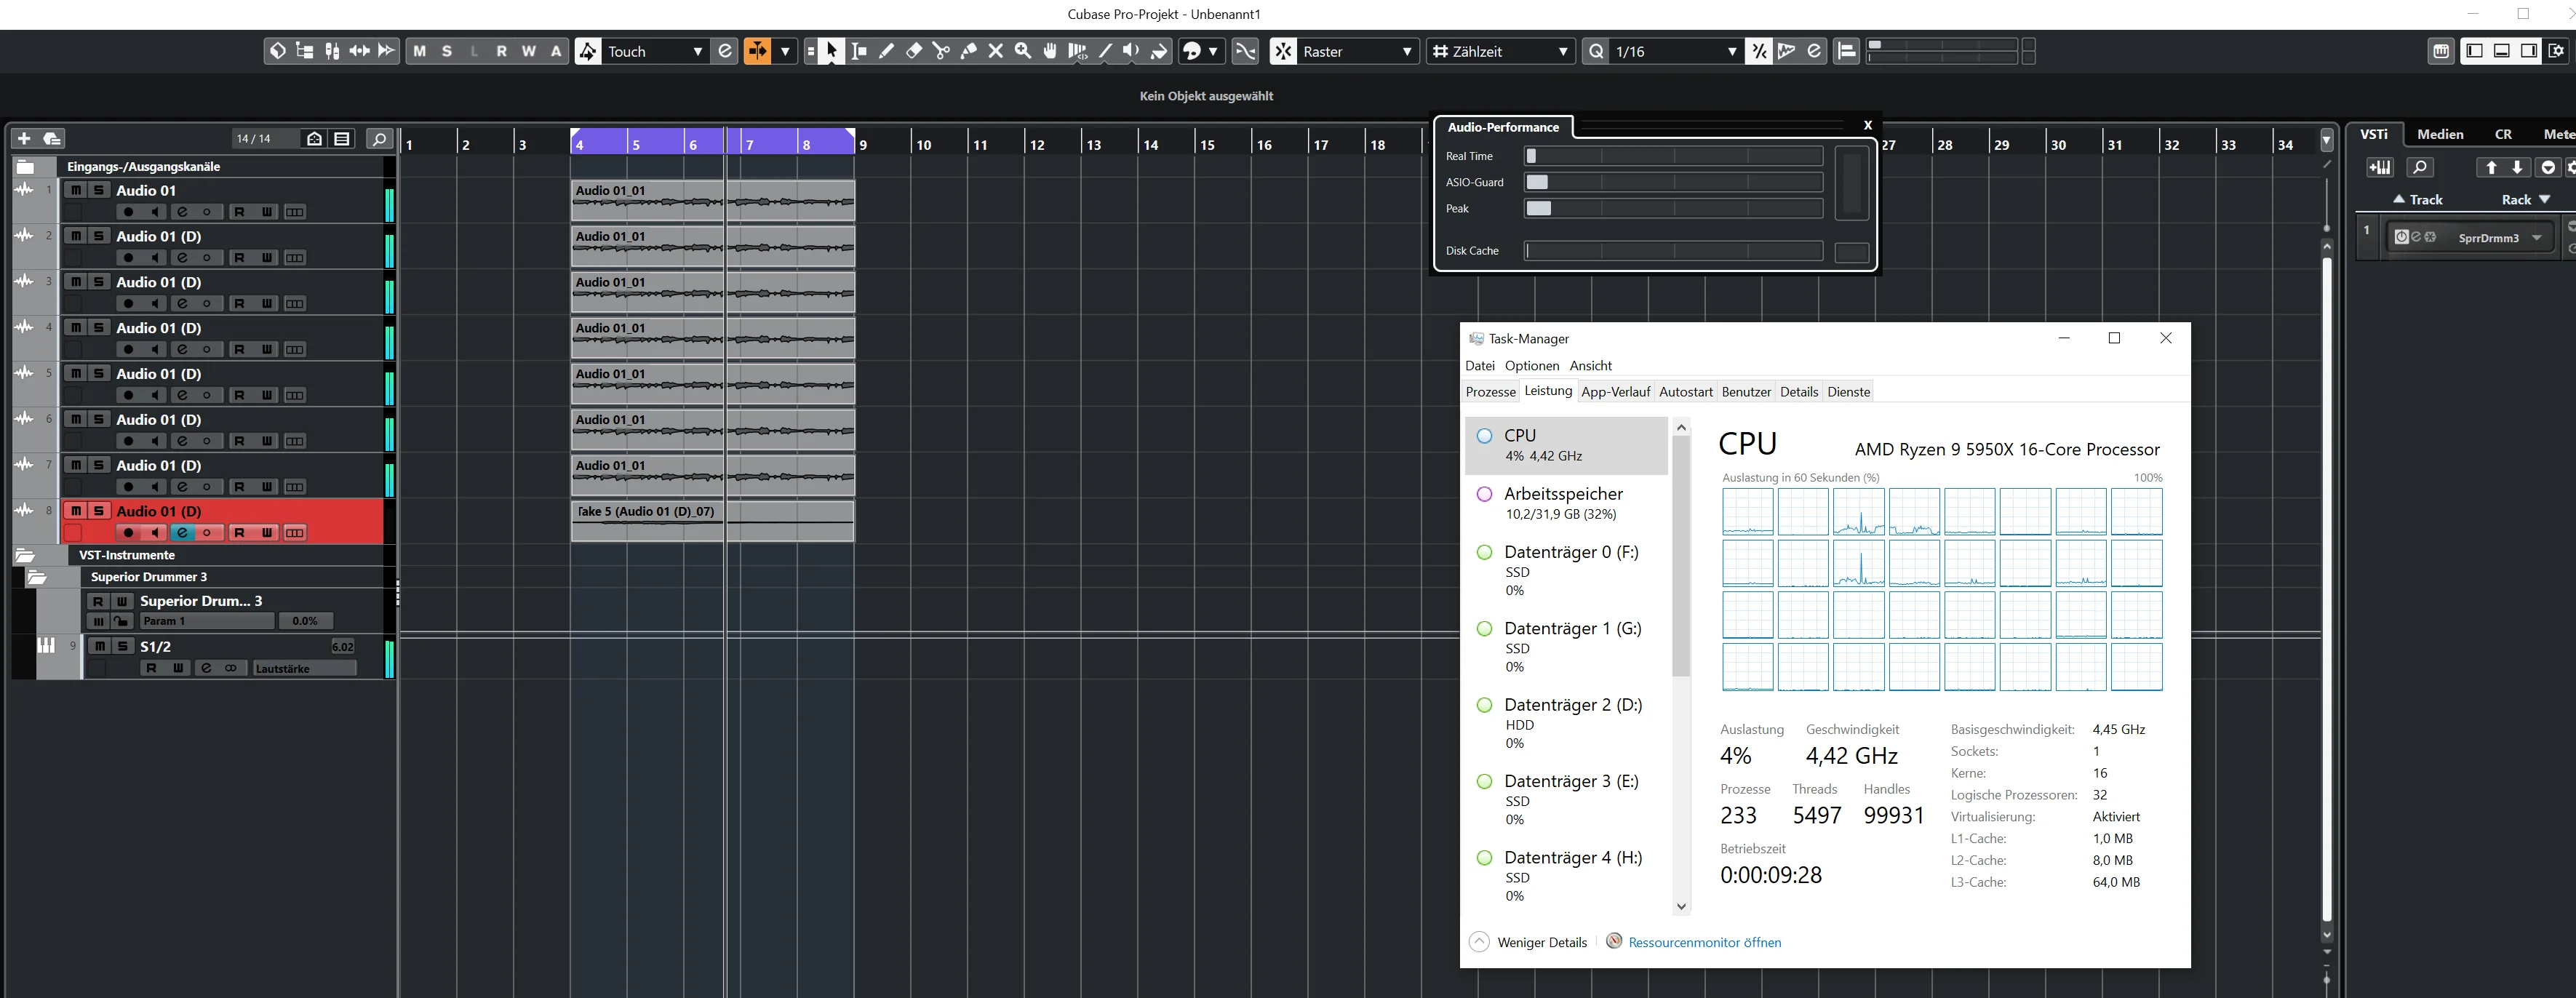Open the Prozesse tab in Task-Manager

(1490, 392)
